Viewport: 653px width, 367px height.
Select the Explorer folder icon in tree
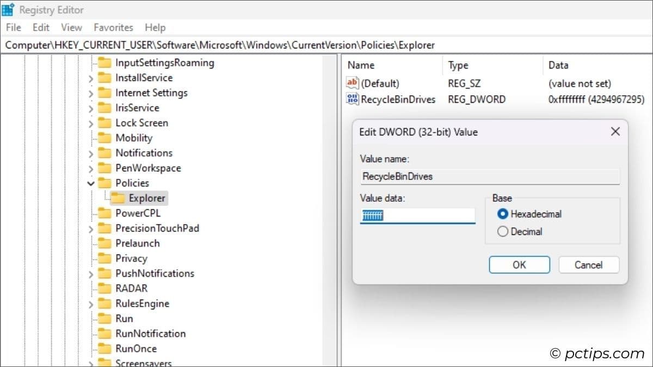(x=118, y=198)
